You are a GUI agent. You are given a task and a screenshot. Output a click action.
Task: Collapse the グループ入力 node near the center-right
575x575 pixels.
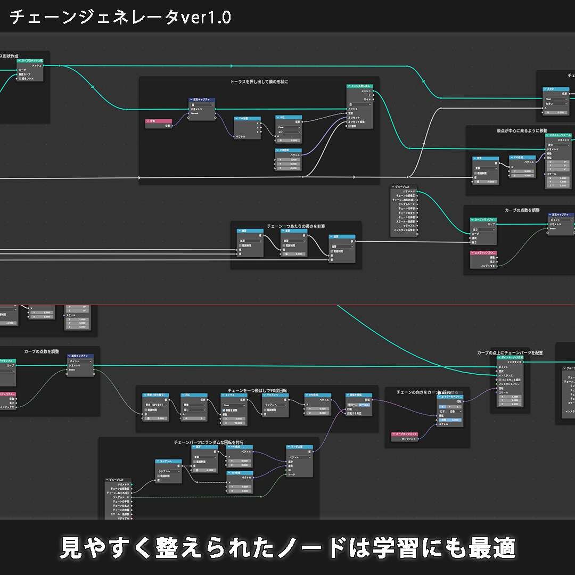[394, 187]
